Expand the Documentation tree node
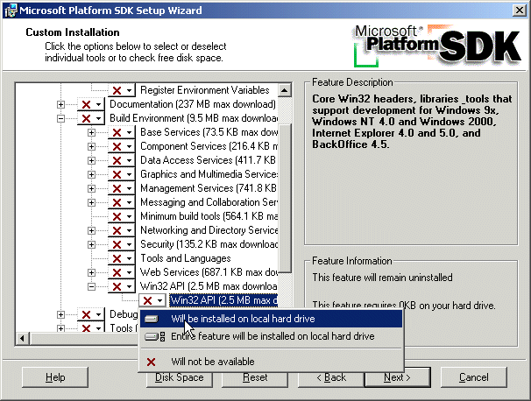 60,104
